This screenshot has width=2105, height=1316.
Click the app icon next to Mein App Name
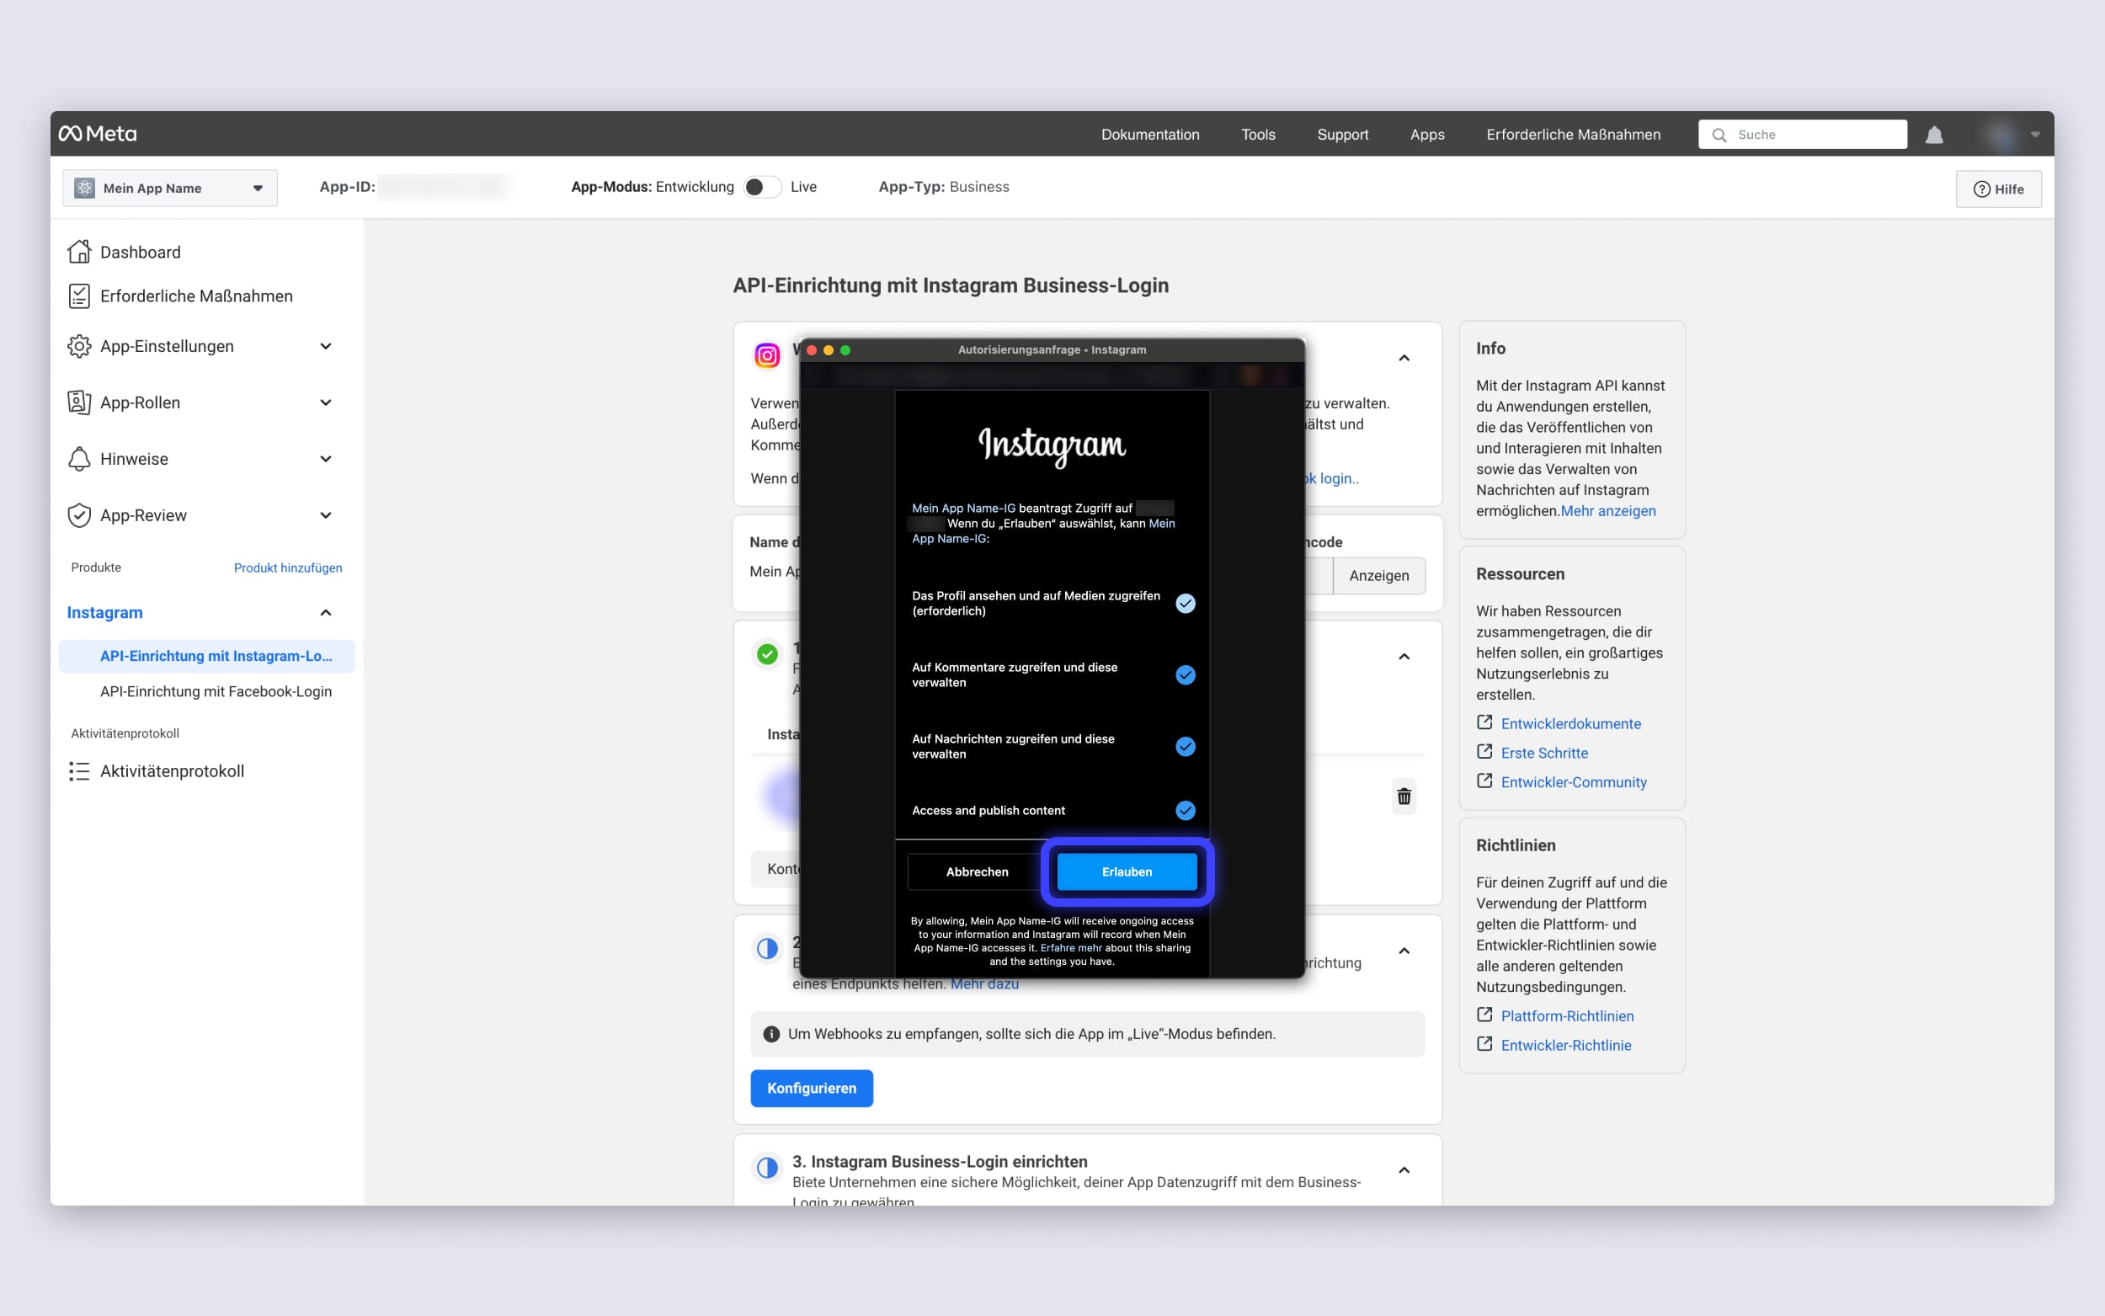click(84, 188)
